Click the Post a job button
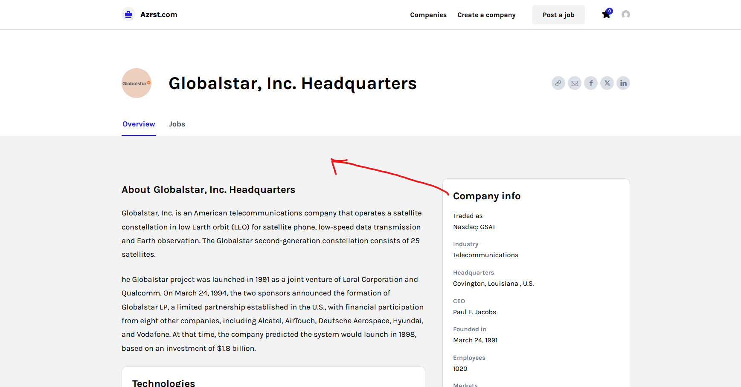741x387 pixels. coord(558,15)
